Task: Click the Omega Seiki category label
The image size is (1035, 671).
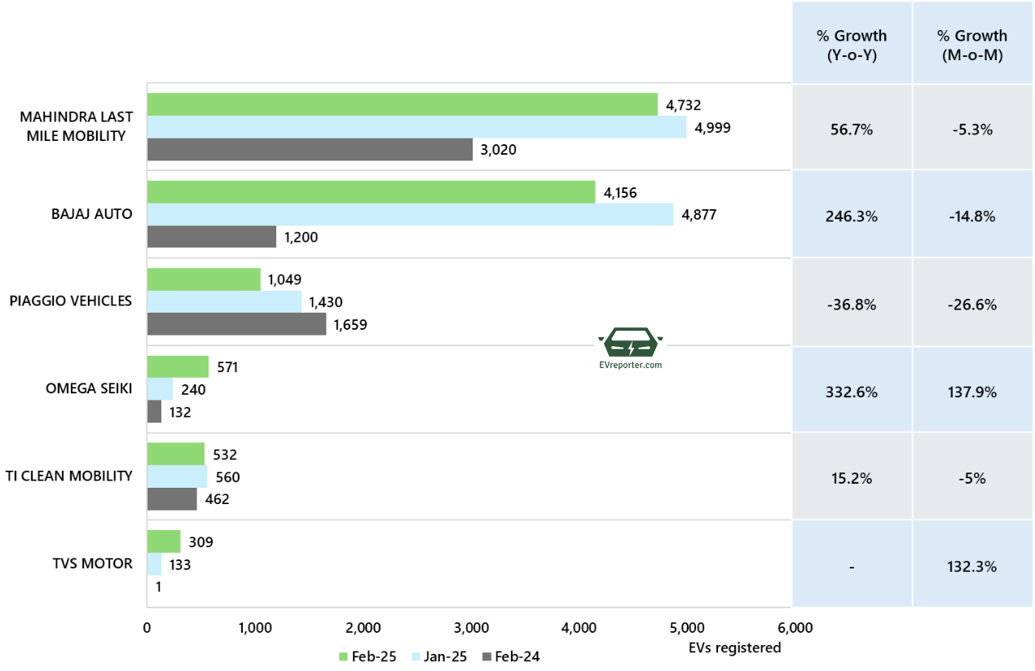Action: [x=90, y=388]
